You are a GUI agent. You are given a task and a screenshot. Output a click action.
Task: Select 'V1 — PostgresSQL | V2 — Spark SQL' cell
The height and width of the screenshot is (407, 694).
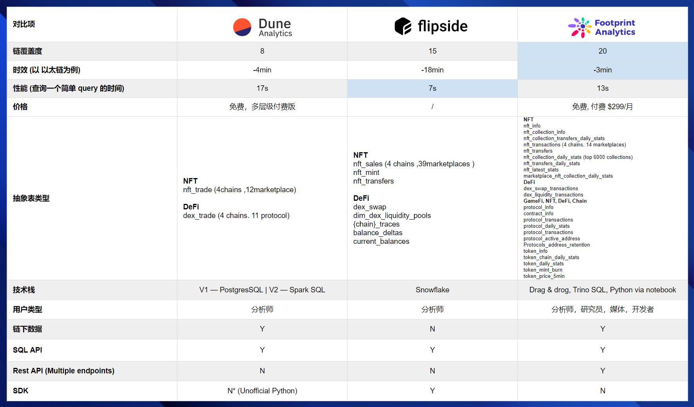tap(262, 290)
